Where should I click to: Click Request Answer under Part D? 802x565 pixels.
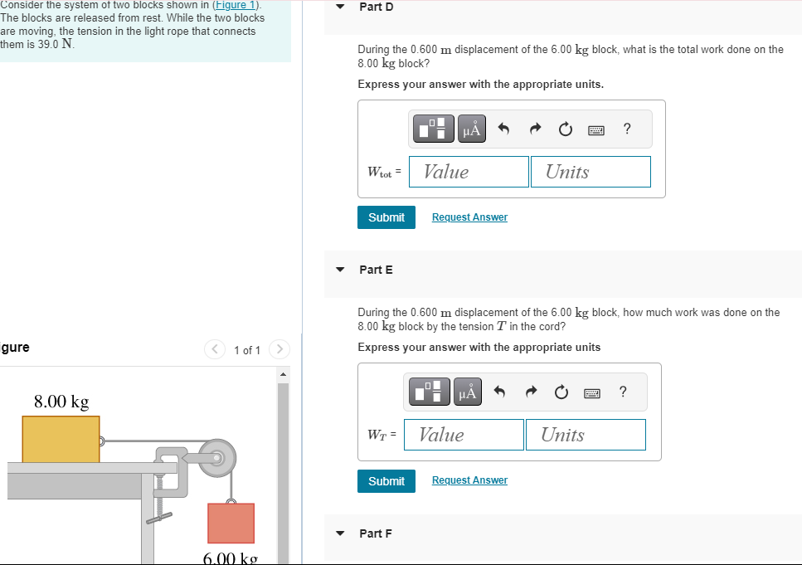tap(469, 217)
